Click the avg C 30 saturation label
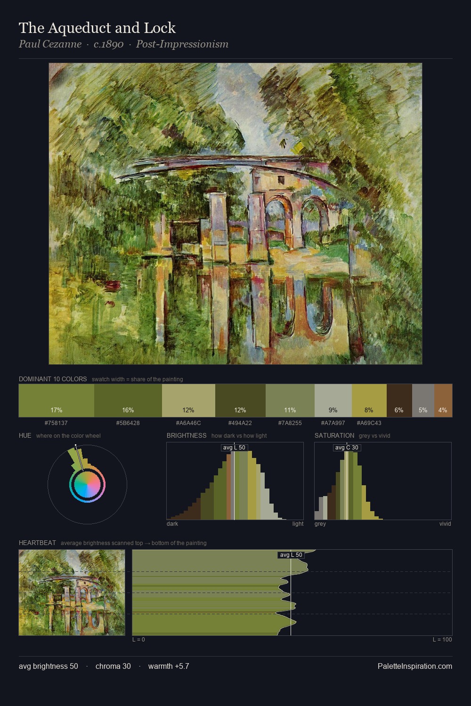Viewport: 471px width, 706px height. pos(347,448)
